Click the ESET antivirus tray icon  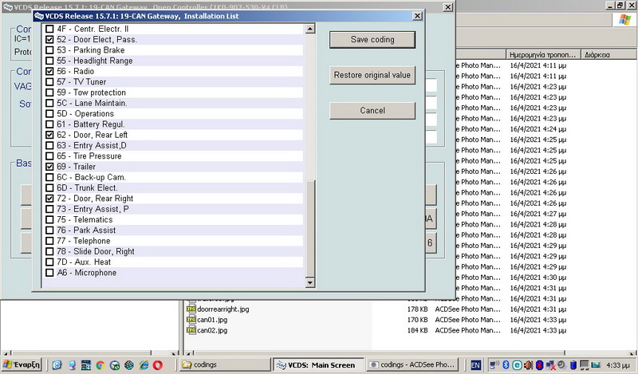point(517,365)
